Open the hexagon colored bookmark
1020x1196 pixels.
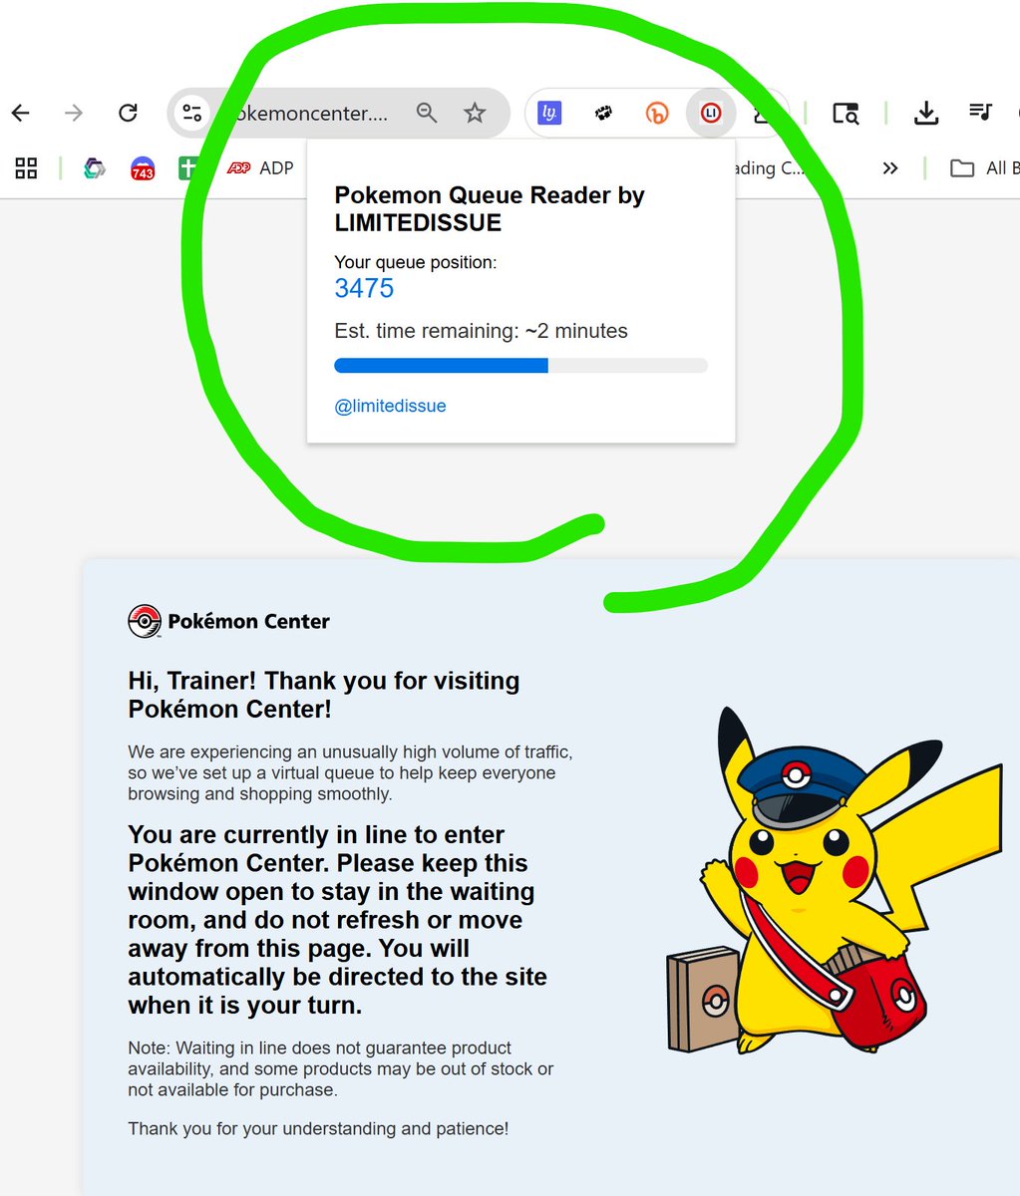point(94,167)
